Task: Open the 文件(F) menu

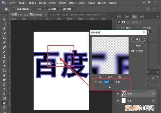Action: [x=13, y=3]
